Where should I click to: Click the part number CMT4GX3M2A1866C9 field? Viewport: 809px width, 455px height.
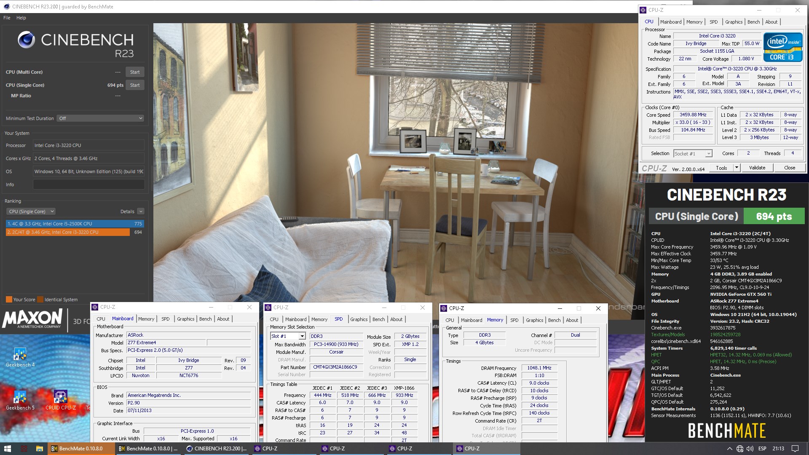click(x=336, y=367)
